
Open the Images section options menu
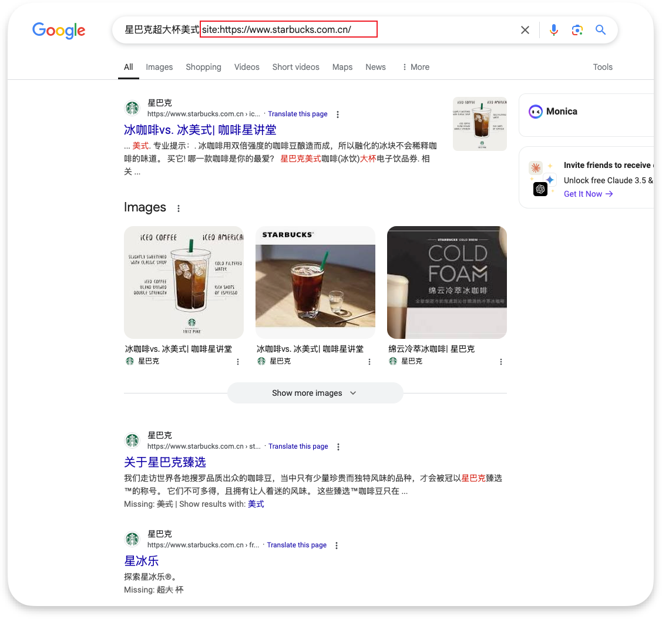point(179,208)
